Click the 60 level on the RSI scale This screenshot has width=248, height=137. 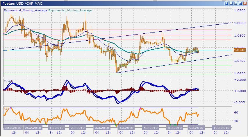click(x=236, y=113)
